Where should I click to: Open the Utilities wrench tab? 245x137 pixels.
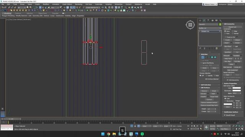click(x=220, y=21)
